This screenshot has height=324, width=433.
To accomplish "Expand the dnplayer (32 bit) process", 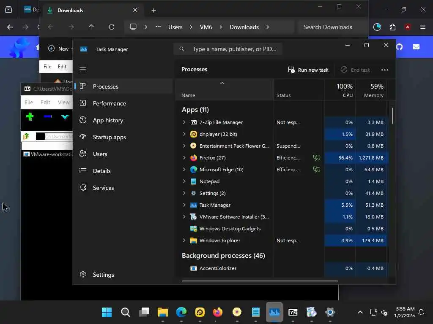I will pos(184,134).
